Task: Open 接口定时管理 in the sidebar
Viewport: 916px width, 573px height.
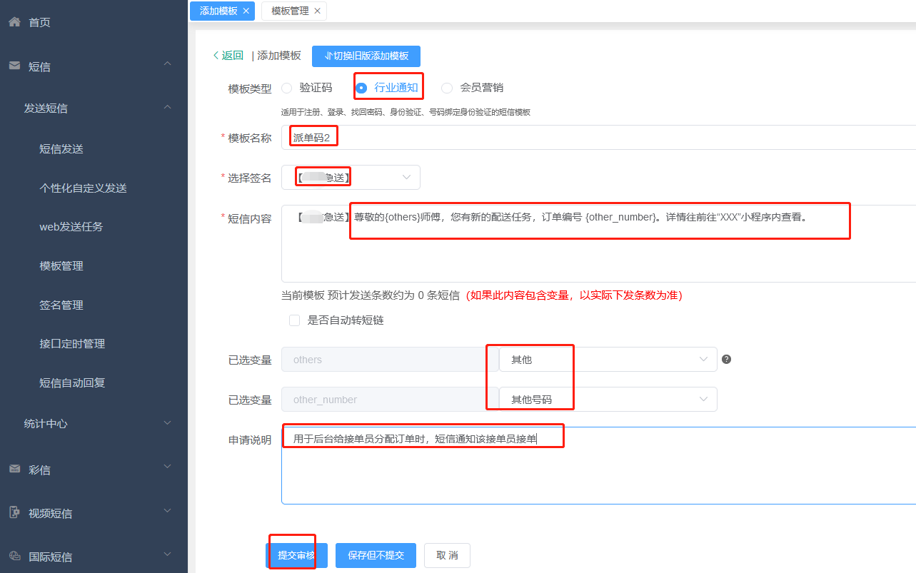Action: pyautogui.click(x=72, y=344)
